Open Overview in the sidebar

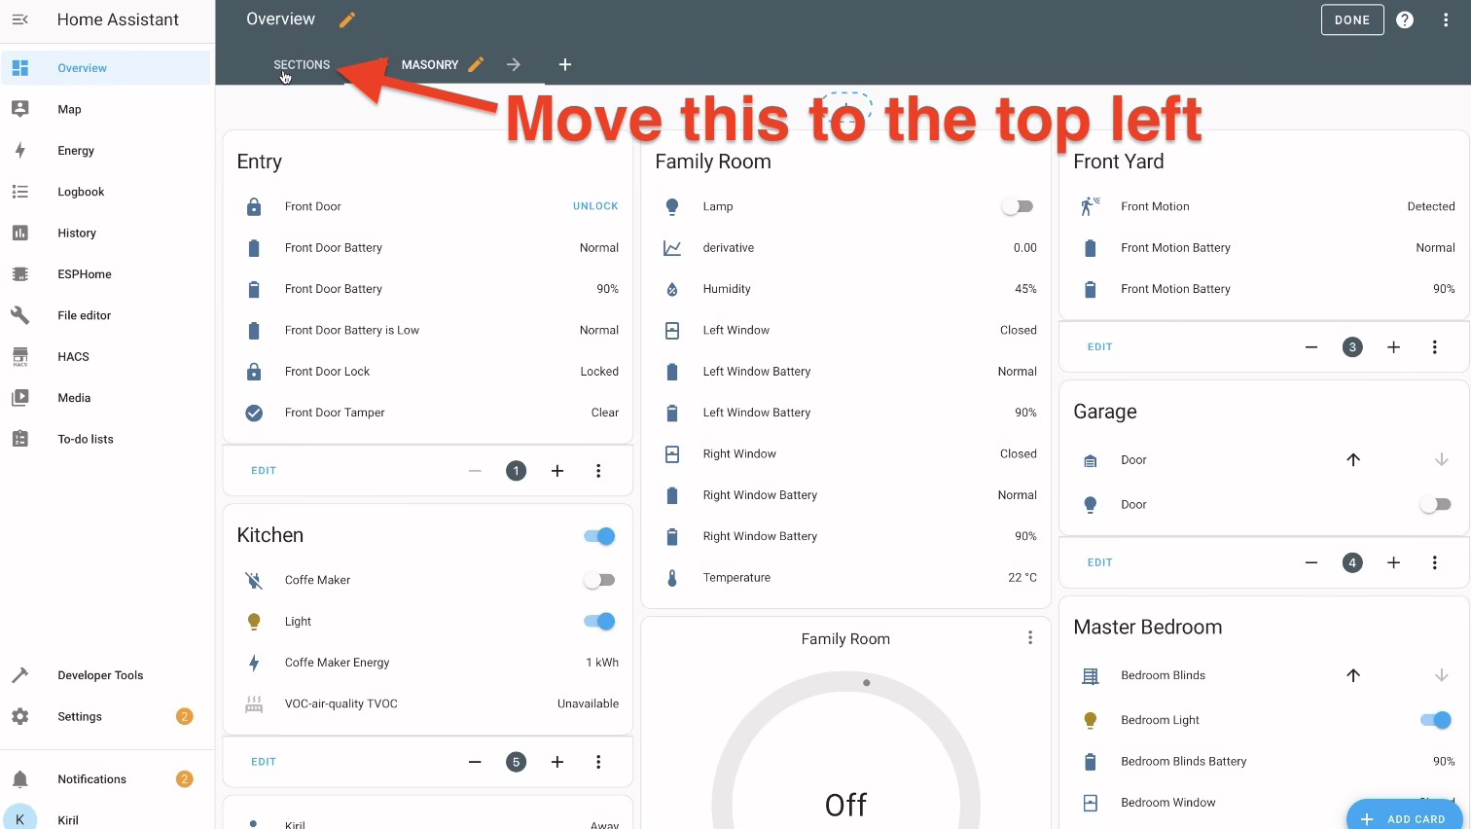pyautogui.click(x=106, y=68)
